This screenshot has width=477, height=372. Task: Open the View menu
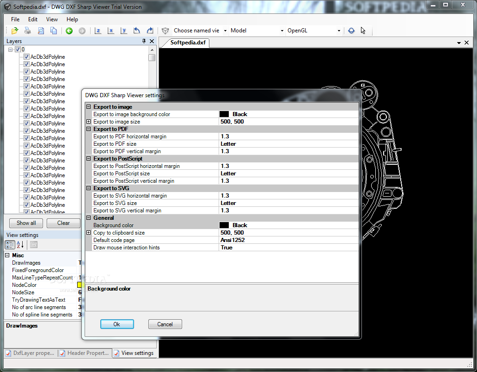pos(52,19)
